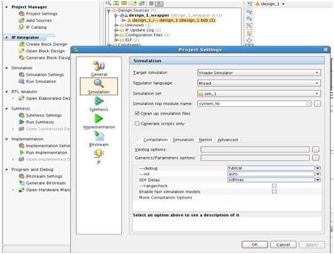The height and width of the screenshot is (254, 334).
Task: Click the zoom-out icon in diagram toolbar
Action: point(249,19)
